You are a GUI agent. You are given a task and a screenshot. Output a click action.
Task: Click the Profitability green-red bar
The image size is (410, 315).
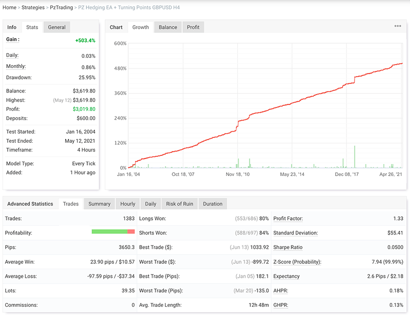click(x=113, y=232)
